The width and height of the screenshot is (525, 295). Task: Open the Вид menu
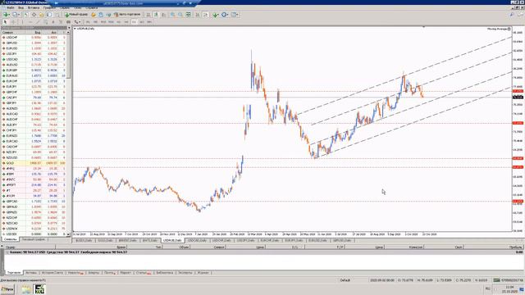(21, 7)
